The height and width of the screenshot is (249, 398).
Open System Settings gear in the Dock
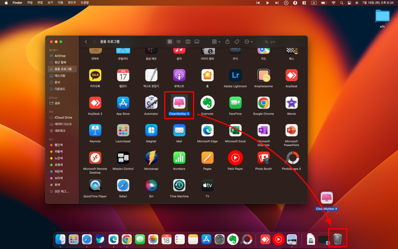pyautogui.click(x=220, y=240)
